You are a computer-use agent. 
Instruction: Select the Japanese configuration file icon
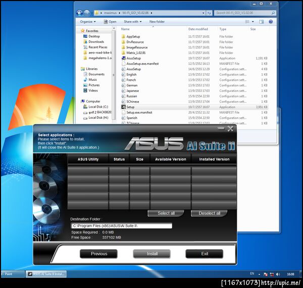point(124,90)
